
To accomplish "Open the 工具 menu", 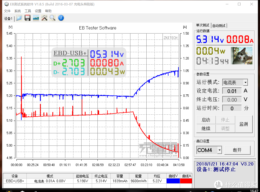I will [28, 11].
